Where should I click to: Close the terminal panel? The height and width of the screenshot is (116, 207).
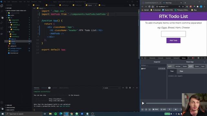137,88
